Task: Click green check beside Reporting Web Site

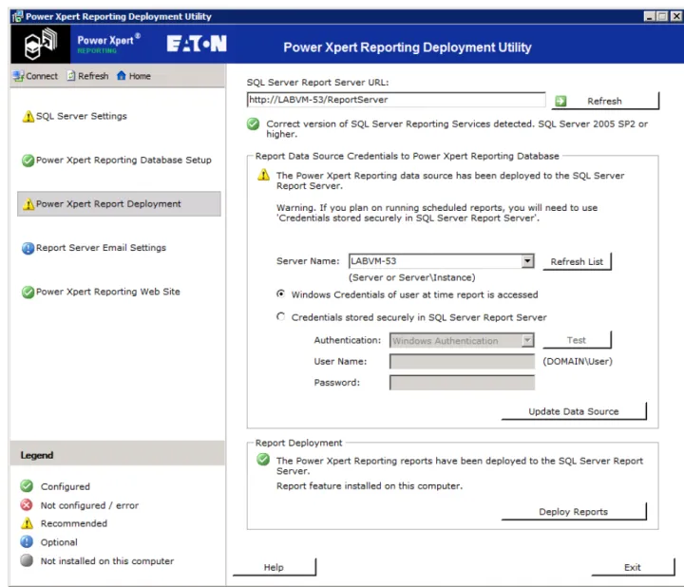Action: (x=28, y=292)
